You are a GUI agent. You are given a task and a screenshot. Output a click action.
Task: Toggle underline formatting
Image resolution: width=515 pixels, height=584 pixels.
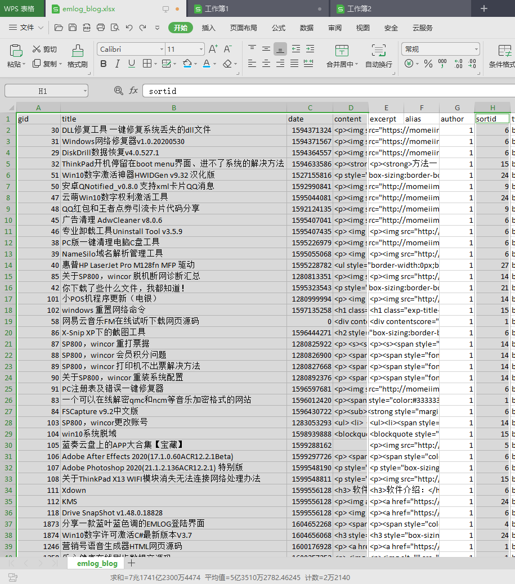(132, 64)
